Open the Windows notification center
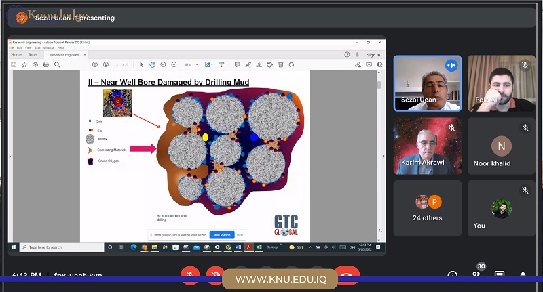Image resolution: width=543 pixels, height=292 pixels. pyautogui.click(x=378, y=247)
